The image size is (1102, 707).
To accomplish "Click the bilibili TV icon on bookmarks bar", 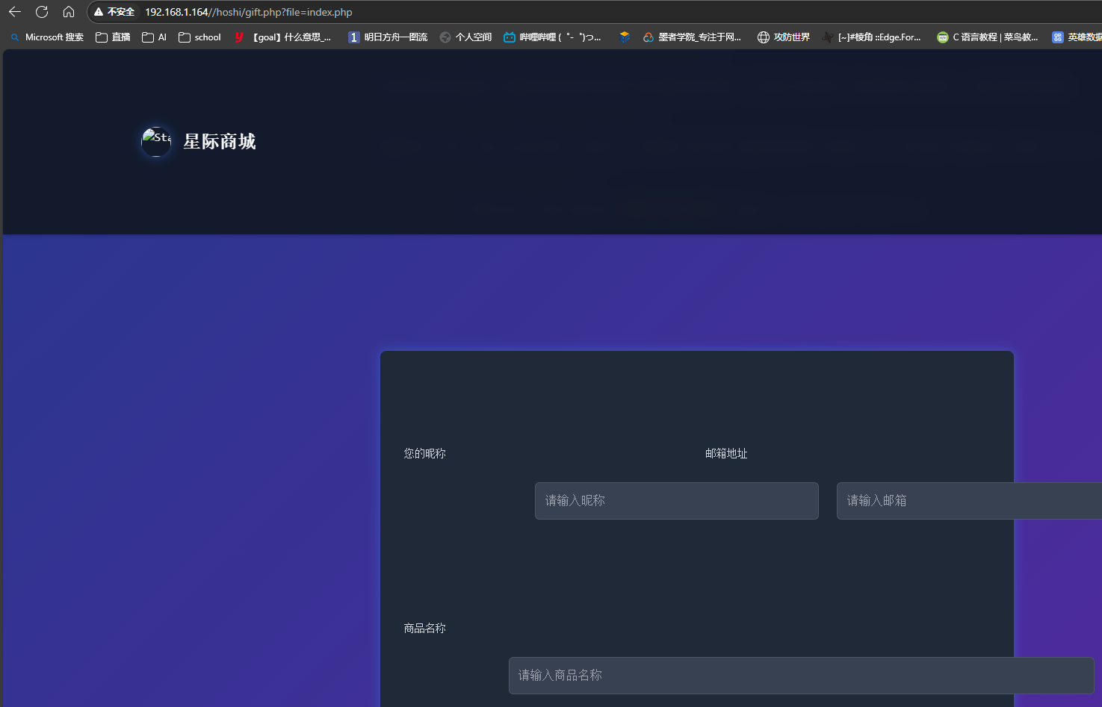I will (x=509, y=37).
